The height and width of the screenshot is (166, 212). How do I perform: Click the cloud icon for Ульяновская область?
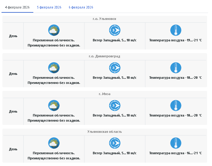tap(54, 143)
